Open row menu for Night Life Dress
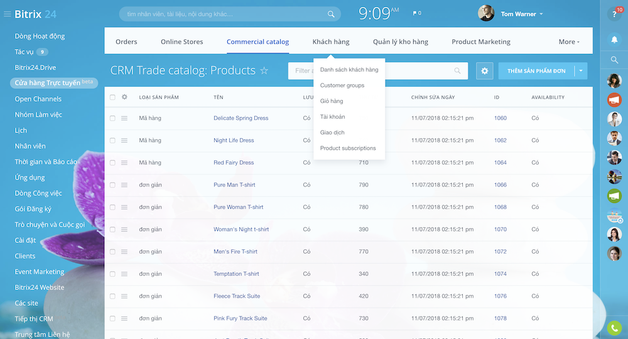Screen dimensions: 628x339 [124, 141]
